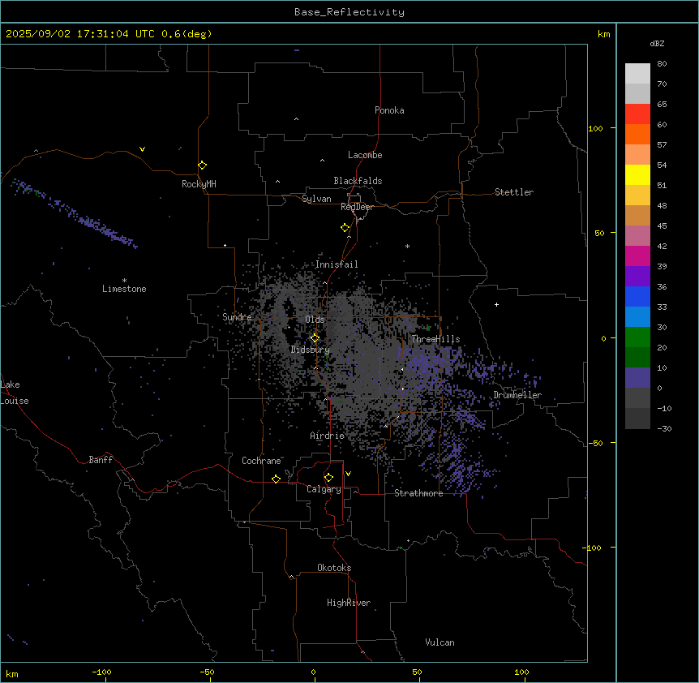Image resolution: width=699 pixels, height=683 pixels.
Task: Click the RockyMH label
Action: coord(199,184)
